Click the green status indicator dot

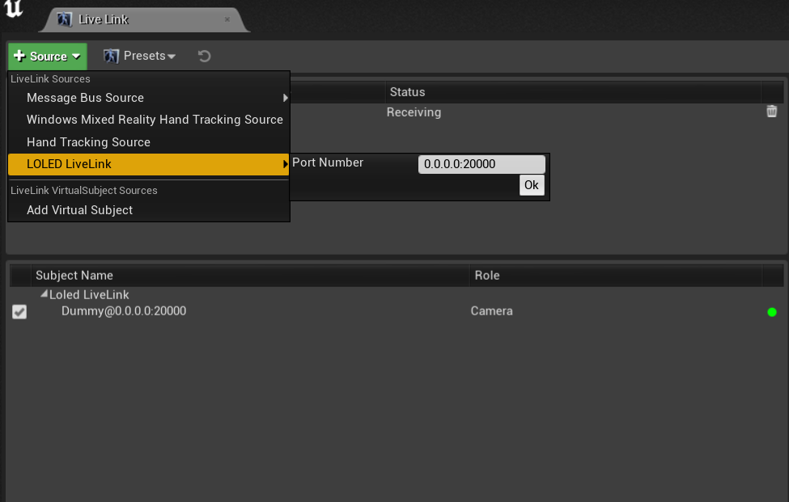click(771, 312)
